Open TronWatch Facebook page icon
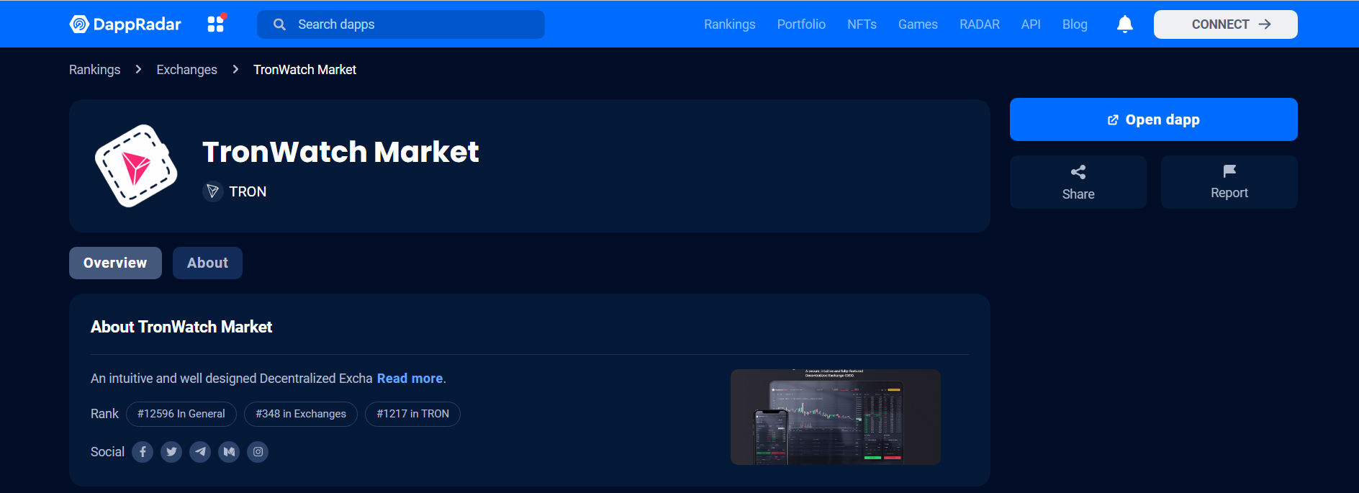1359x493 pixels. click(143, 452)
